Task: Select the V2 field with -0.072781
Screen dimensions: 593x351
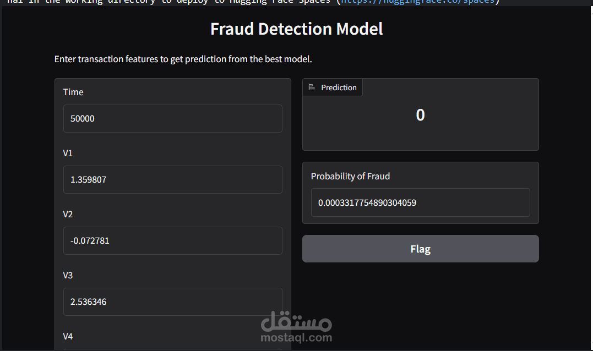Action: (172, 240)
